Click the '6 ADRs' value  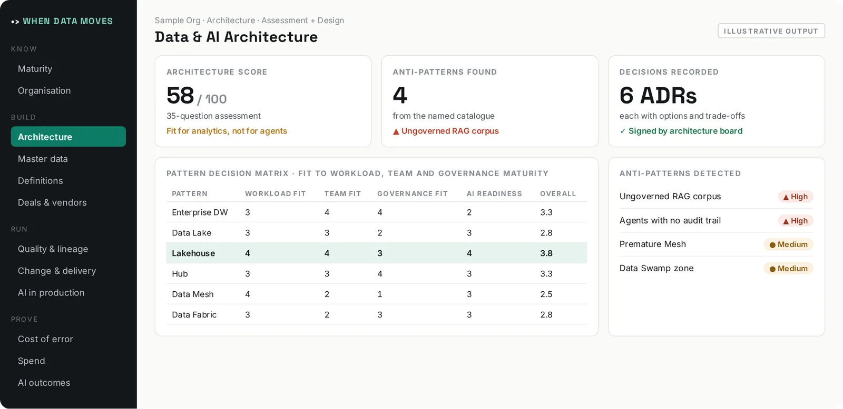[658, 96]
